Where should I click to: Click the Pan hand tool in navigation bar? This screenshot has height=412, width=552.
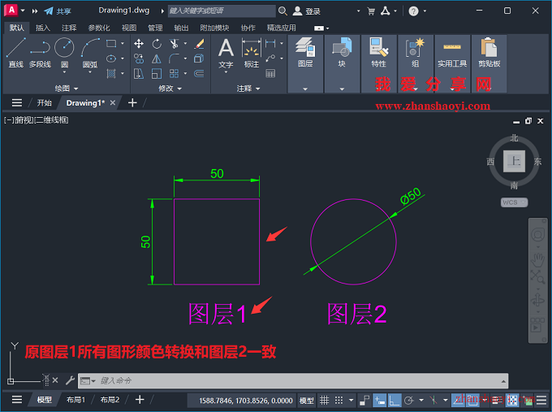coord(537,261)
